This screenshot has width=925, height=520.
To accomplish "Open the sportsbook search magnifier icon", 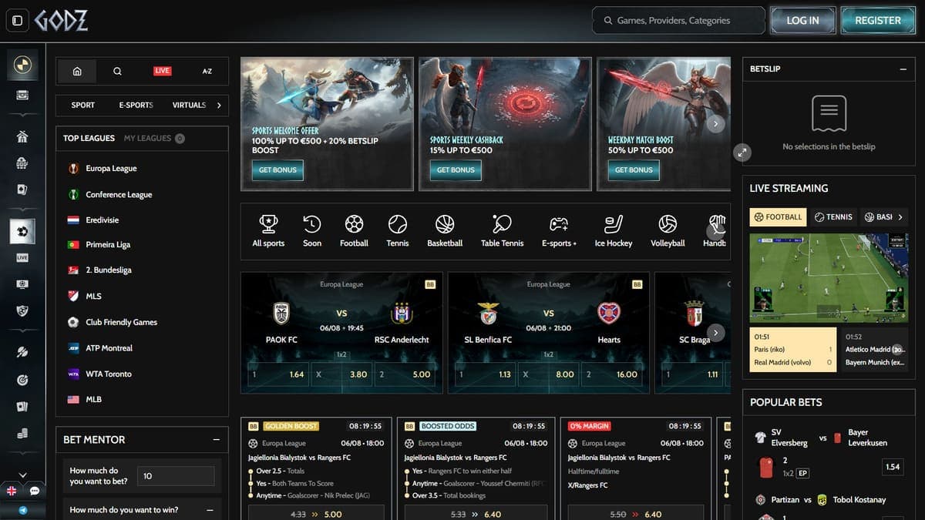I will pyautogui.click(x=117, y=71).
